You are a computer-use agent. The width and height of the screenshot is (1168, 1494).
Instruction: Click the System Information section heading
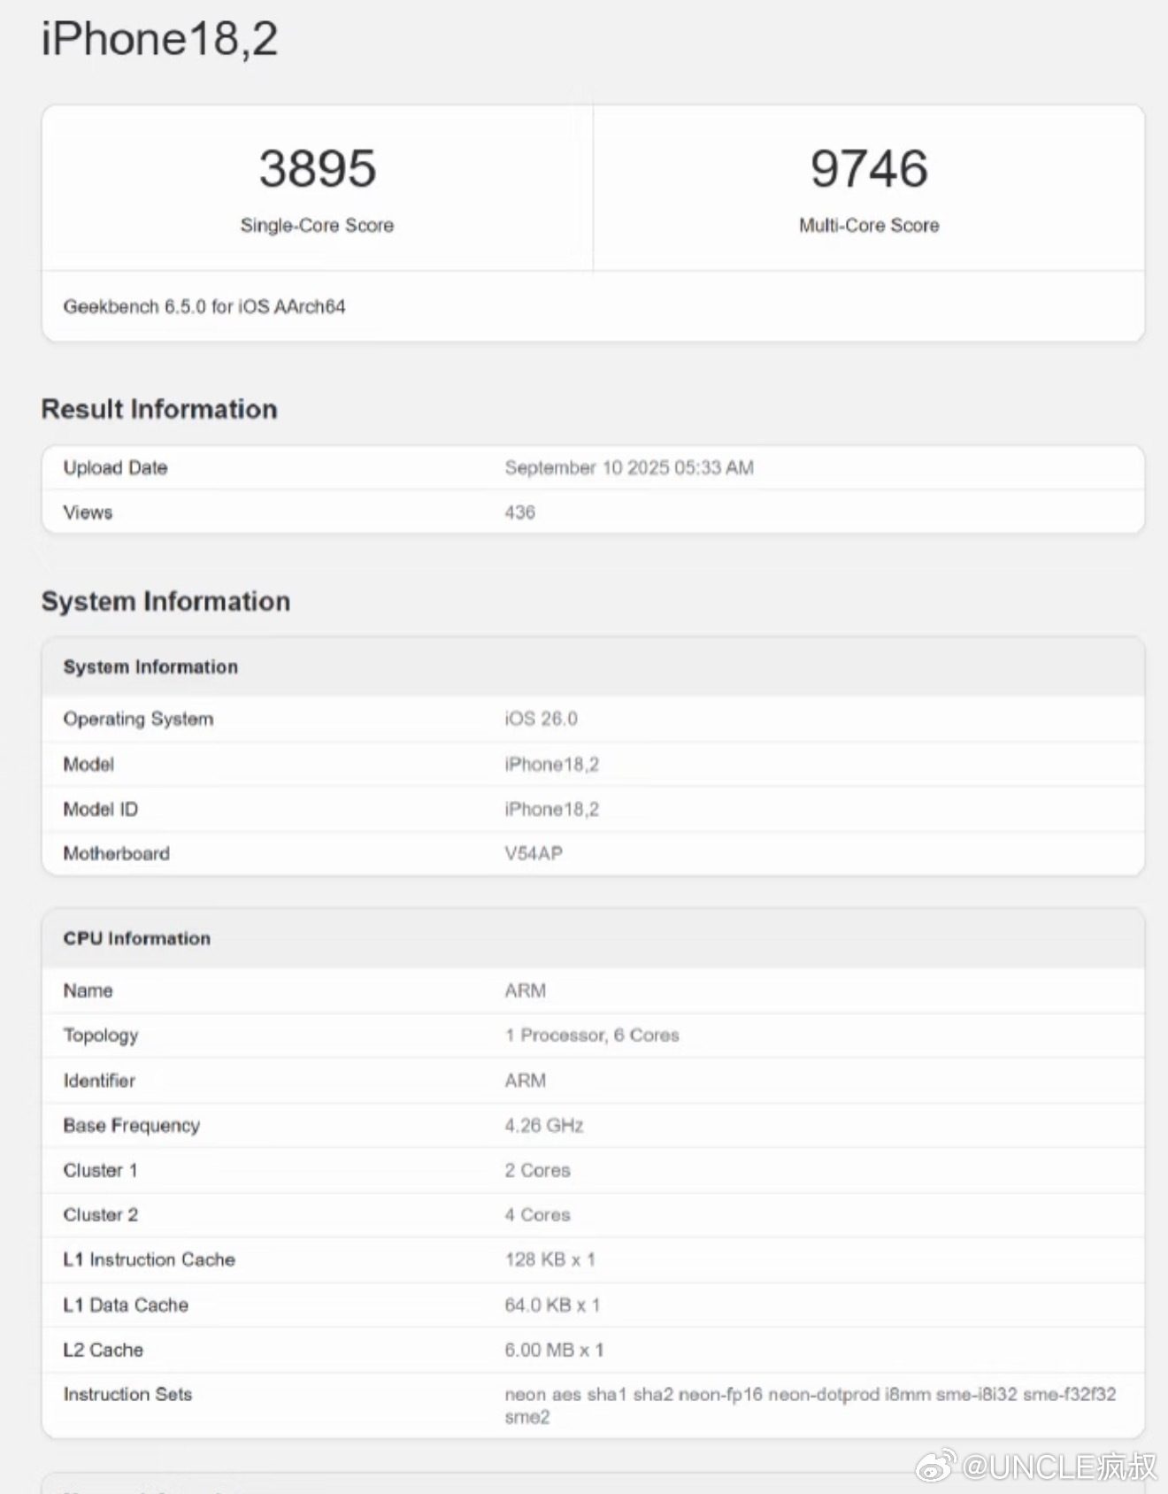165,601
